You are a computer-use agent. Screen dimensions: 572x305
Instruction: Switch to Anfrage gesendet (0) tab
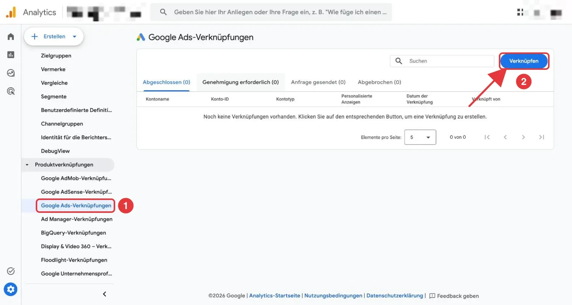pyautogui.click(x=318, y=82)
